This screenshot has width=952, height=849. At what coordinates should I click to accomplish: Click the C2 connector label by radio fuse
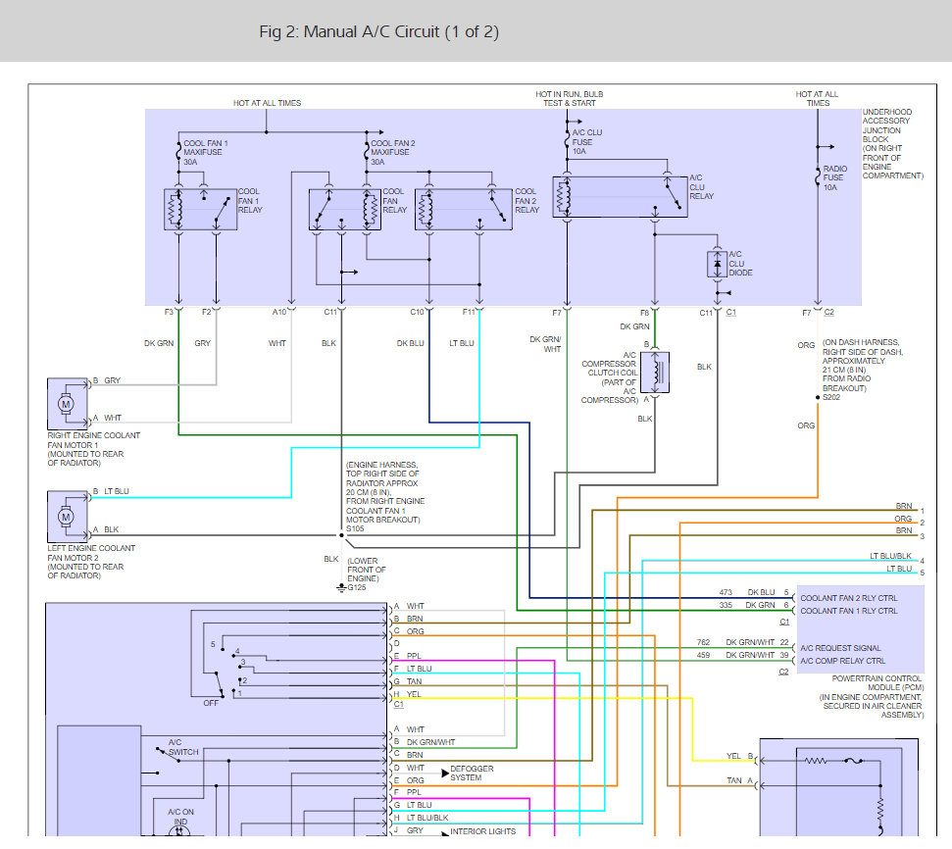(x=828, y=312)
